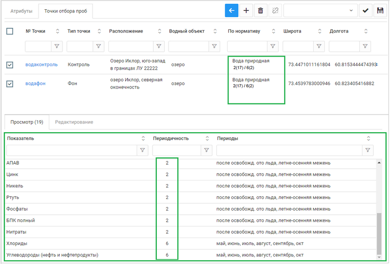Add a new sampling point with plus icon
This screenshot has width=390, height=264.
246,11
